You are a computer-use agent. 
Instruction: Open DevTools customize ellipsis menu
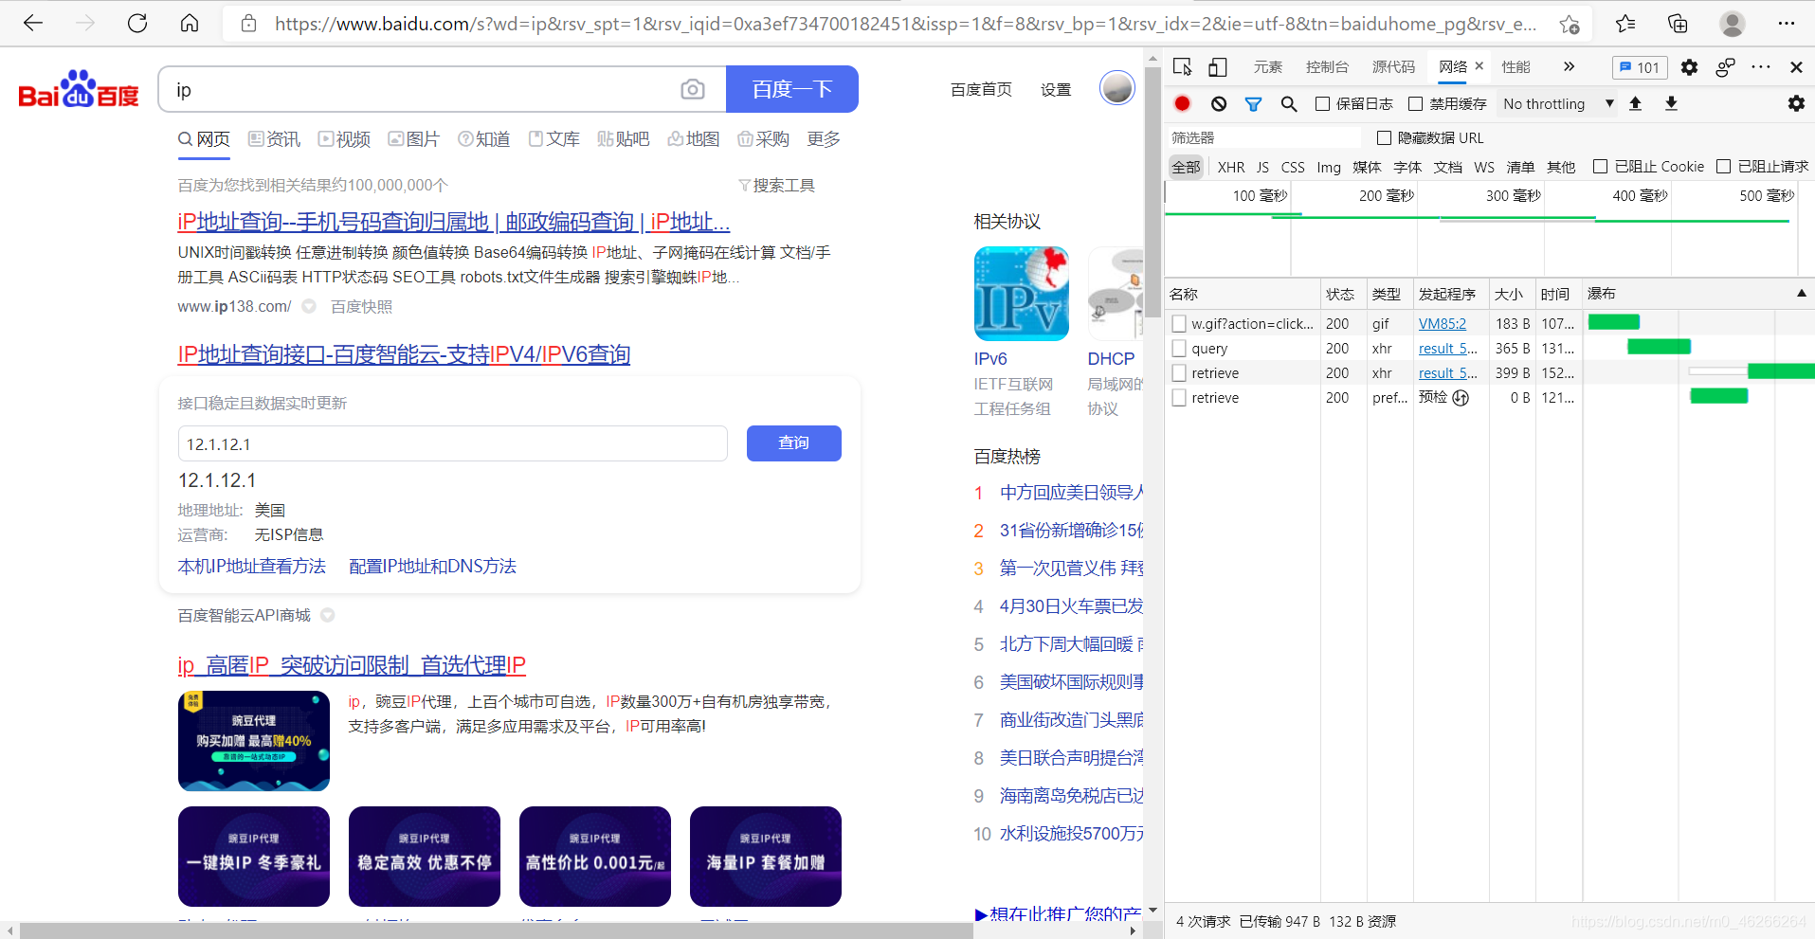1761,67
